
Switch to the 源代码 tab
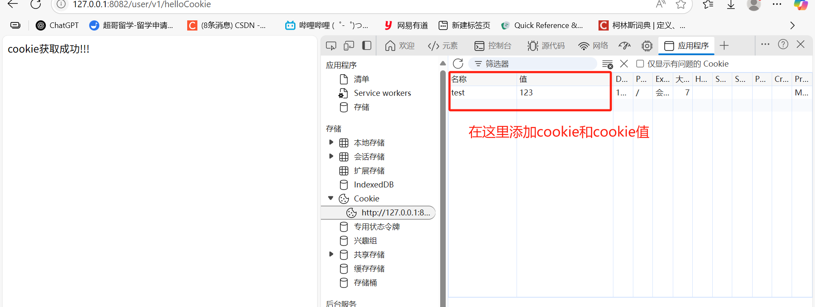[x=546, y=46]
